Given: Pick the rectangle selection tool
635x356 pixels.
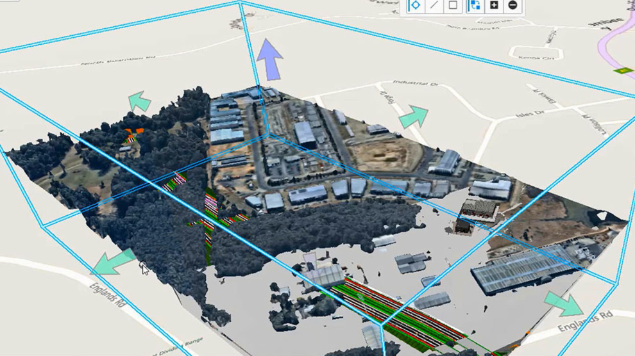Looking at the screenshot, I should pos(453,6).
